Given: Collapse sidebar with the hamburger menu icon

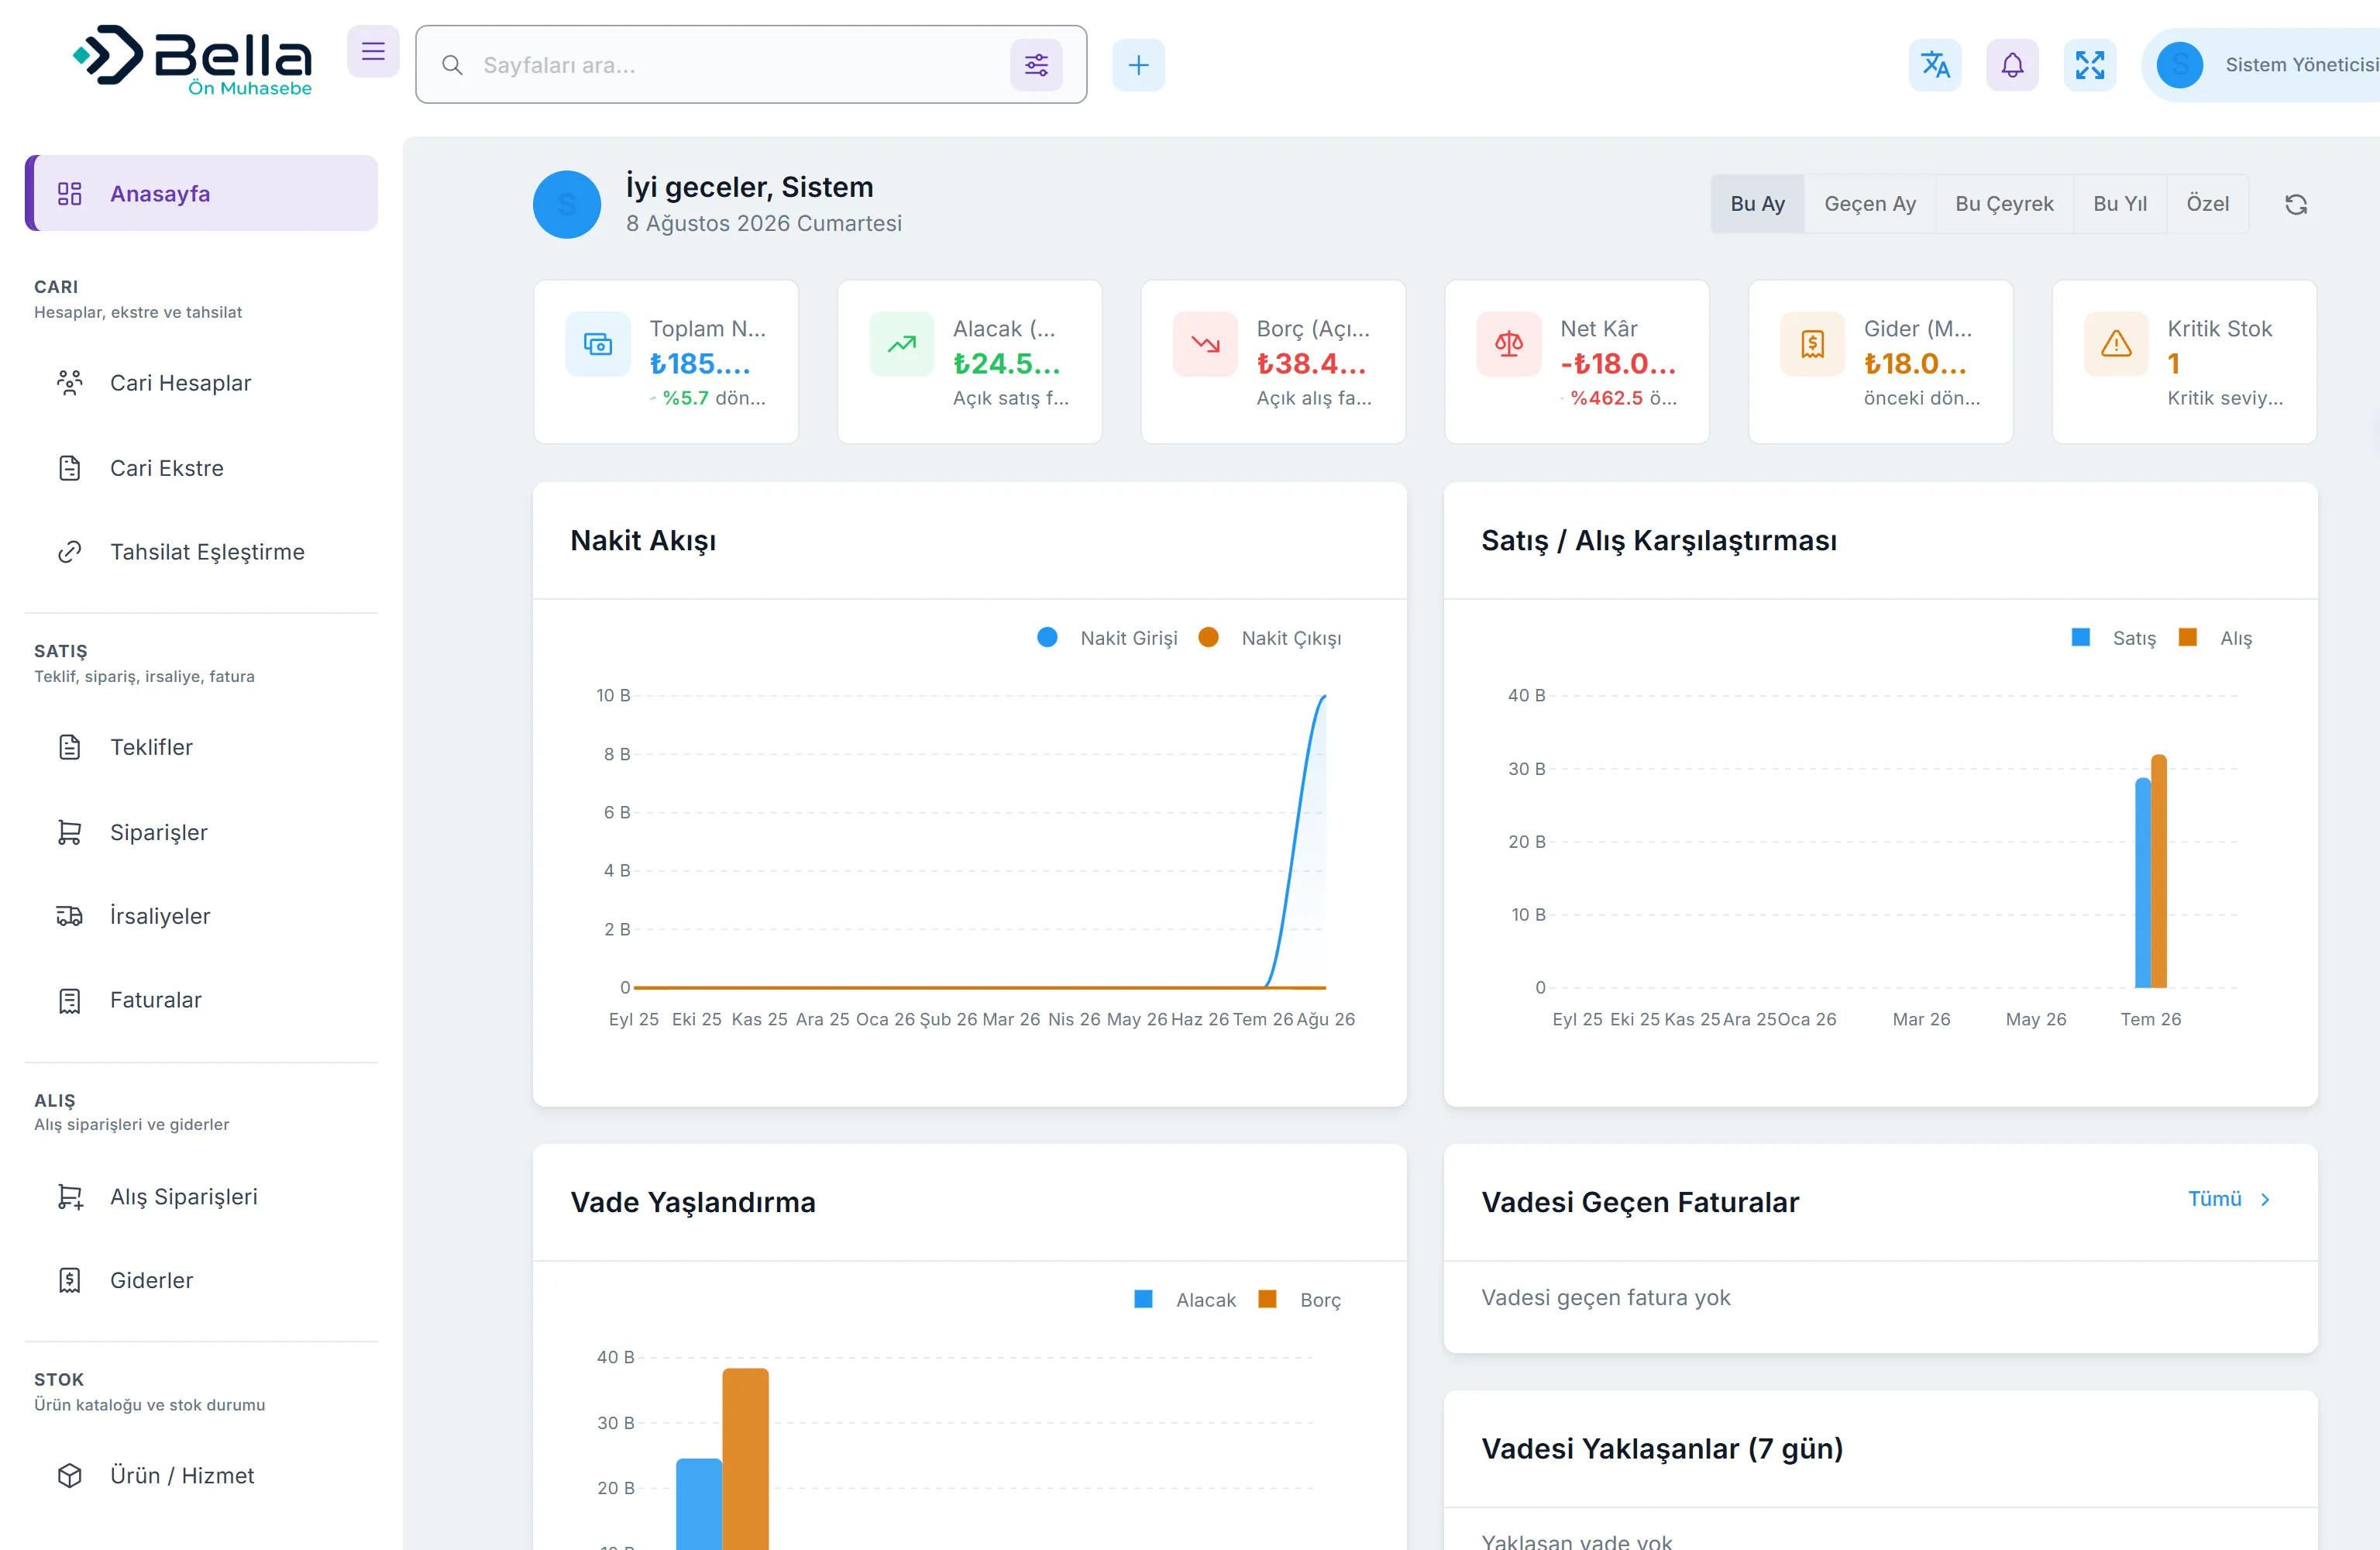Looking at the screenshot, I should (x=373, y=51).
